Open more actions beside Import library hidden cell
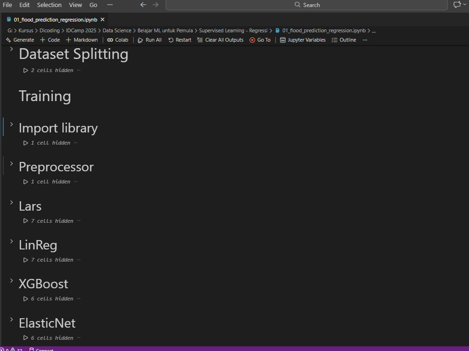 click(x=76, y=143)
